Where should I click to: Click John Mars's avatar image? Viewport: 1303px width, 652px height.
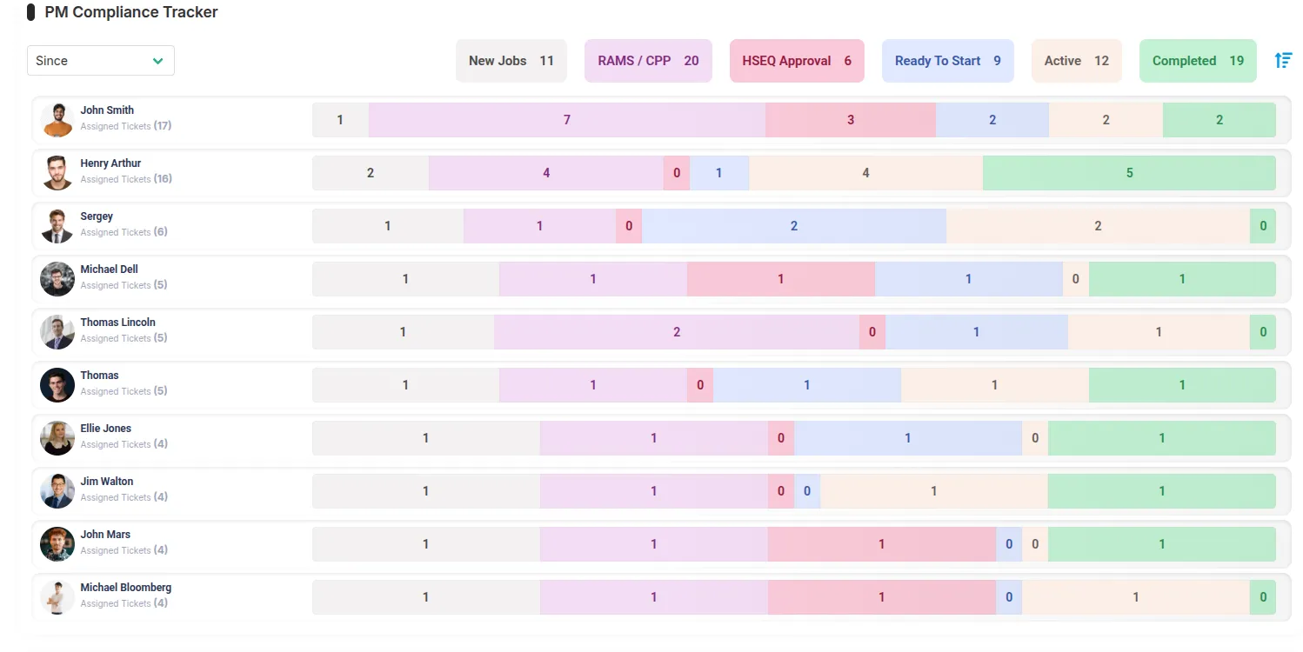[57, 544]
